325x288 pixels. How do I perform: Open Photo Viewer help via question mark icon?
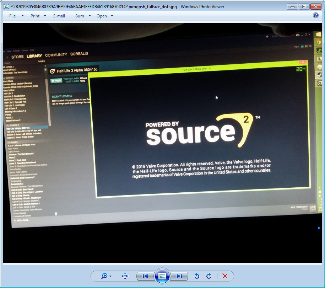click(x=316, y=15)
